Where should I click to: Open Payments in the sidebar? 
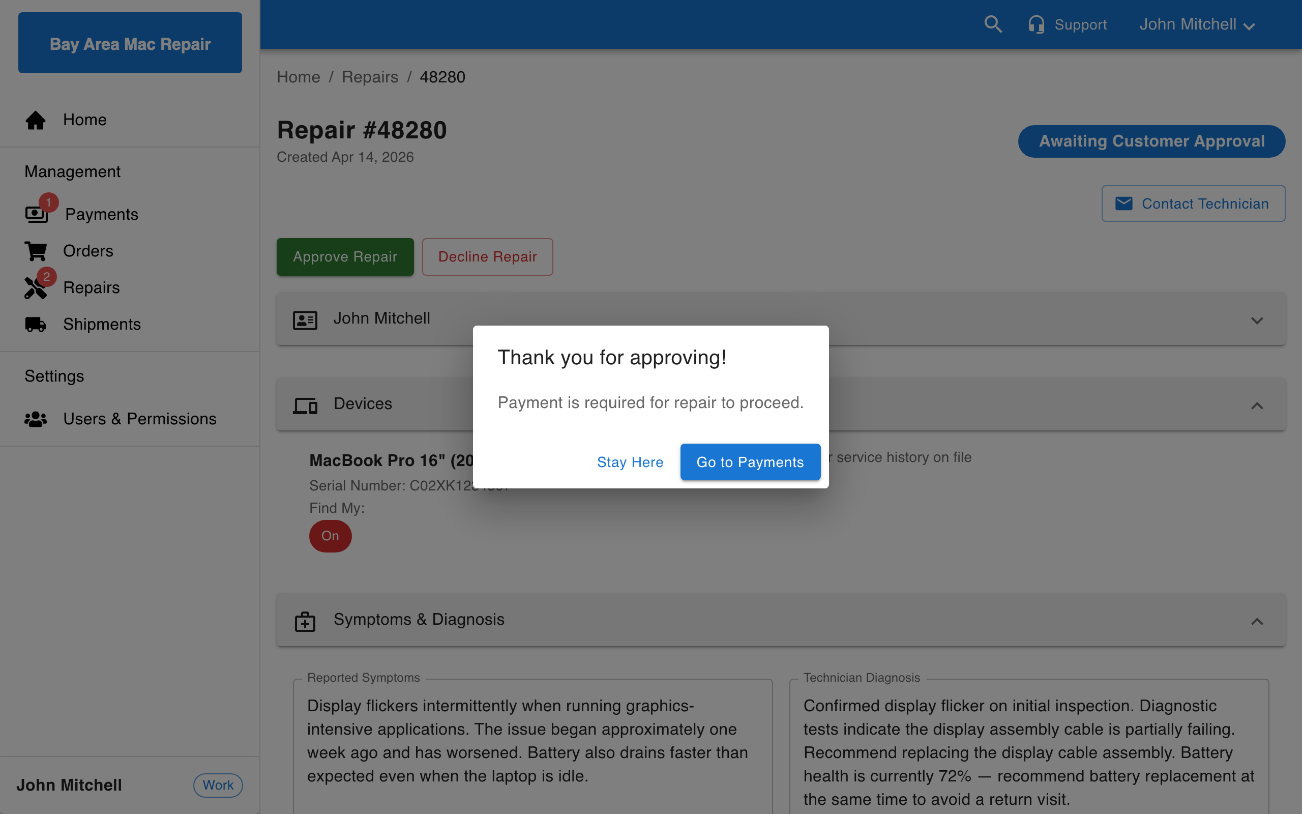click(102, 214)
